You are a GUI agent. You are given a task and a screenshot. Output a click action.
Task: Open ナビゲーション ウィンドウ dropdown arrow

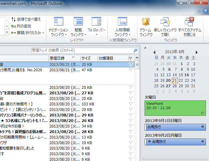click(x=66, y=35)
